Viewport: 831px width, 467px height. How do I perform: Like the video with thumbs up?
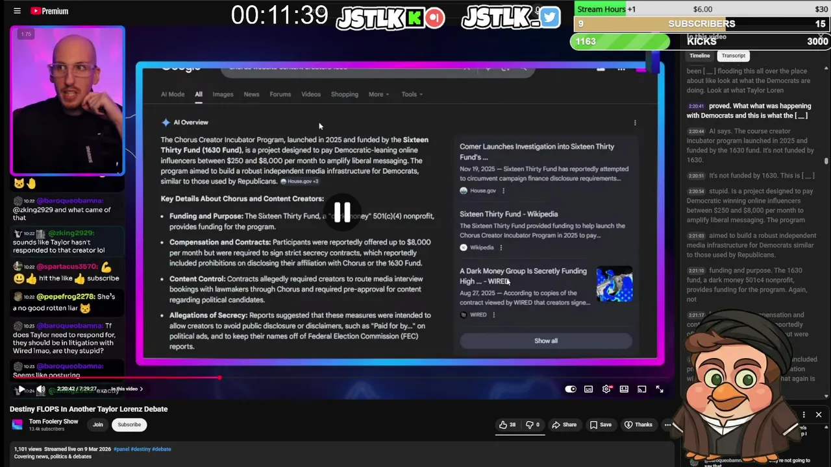[507, 425]
